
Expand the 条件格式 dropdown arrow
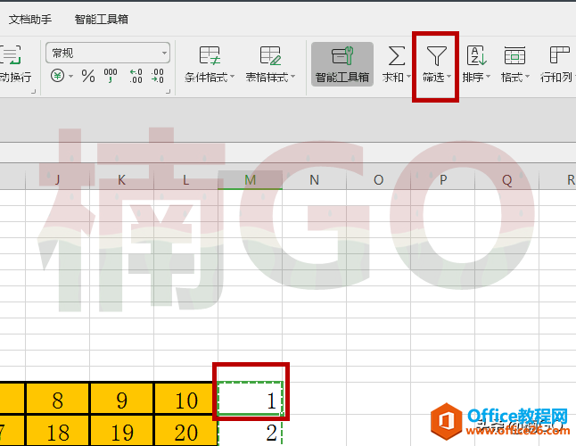232,77
